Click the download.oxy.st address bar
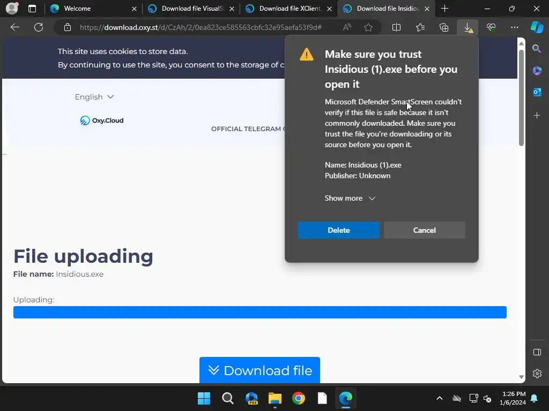The height and width of the screenshot is (411, 549). [x=201, y=27]
